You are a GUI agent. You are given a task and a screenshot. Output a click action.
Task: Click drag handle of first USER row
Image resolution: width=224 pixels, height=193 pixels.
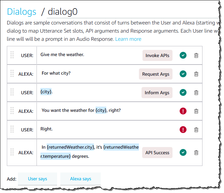(x=12, y=55)
